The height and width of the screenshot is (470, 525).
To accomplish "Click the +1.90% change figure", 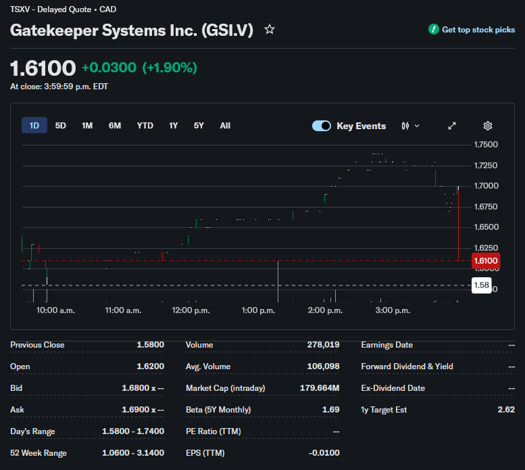I will point(170,68).
